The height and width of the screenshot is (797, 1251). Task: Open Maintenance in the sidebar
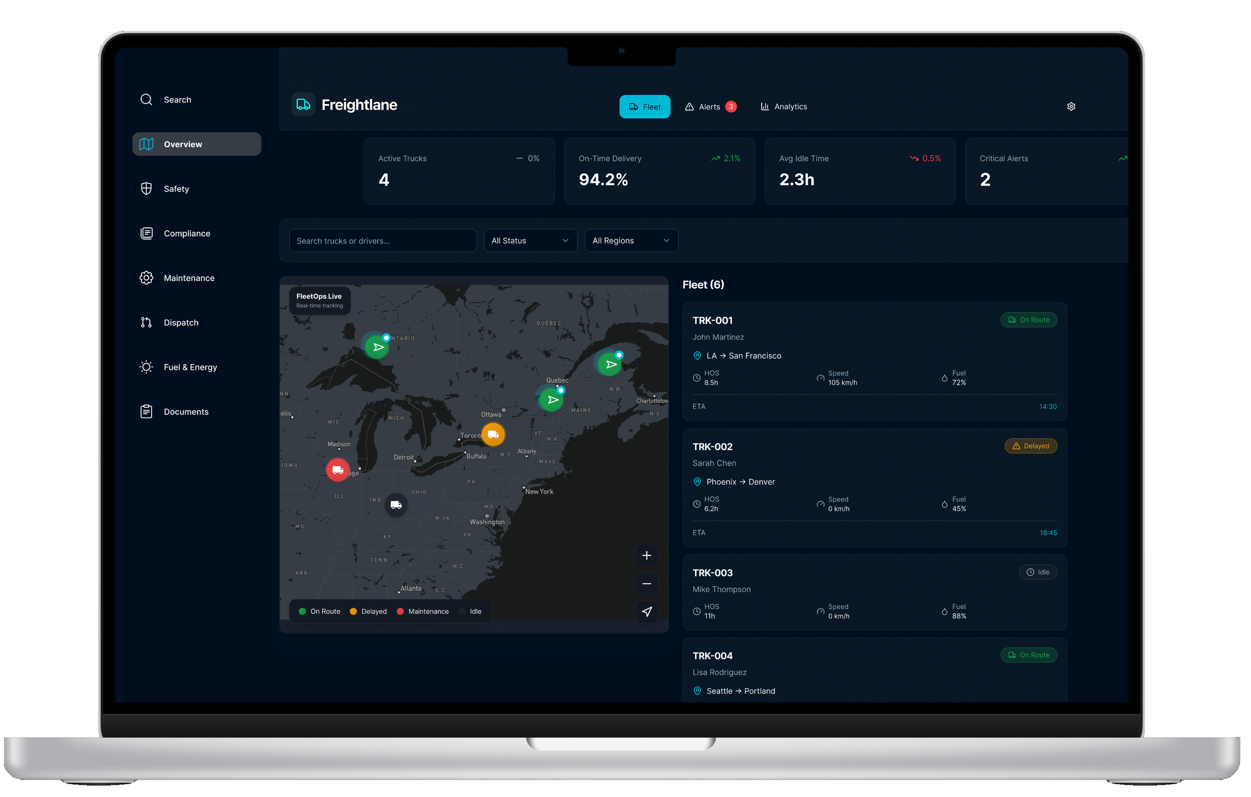(x=188, y=278)
